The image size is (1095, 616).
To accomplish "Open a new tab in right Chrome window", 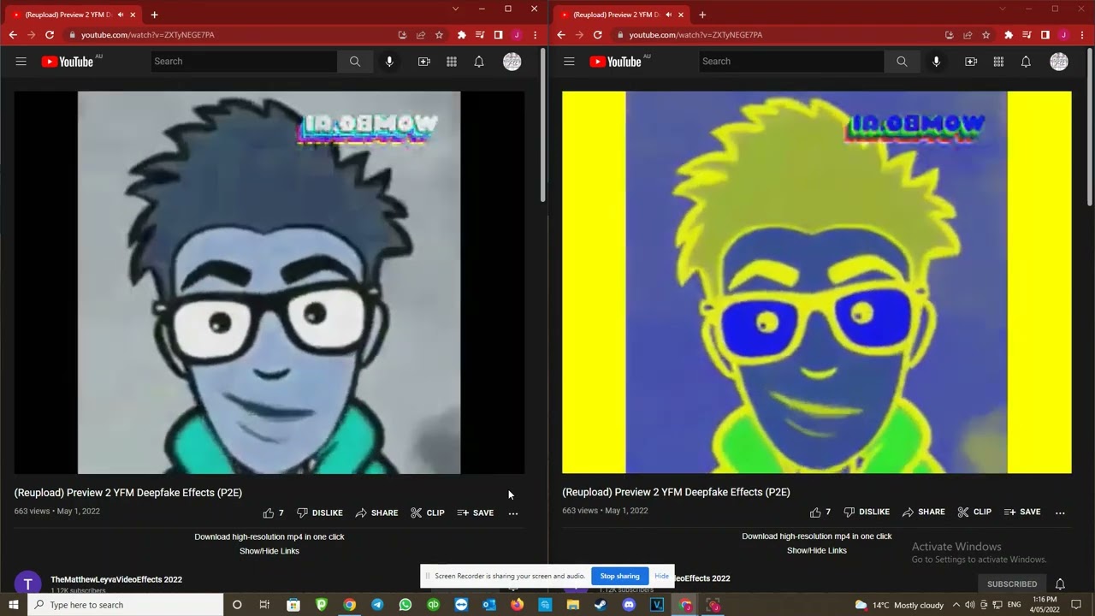I will 702,15.
